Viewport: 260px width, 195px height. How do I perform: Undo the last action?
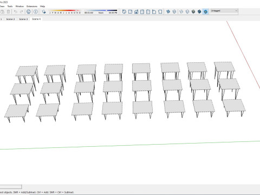(16, 12)
